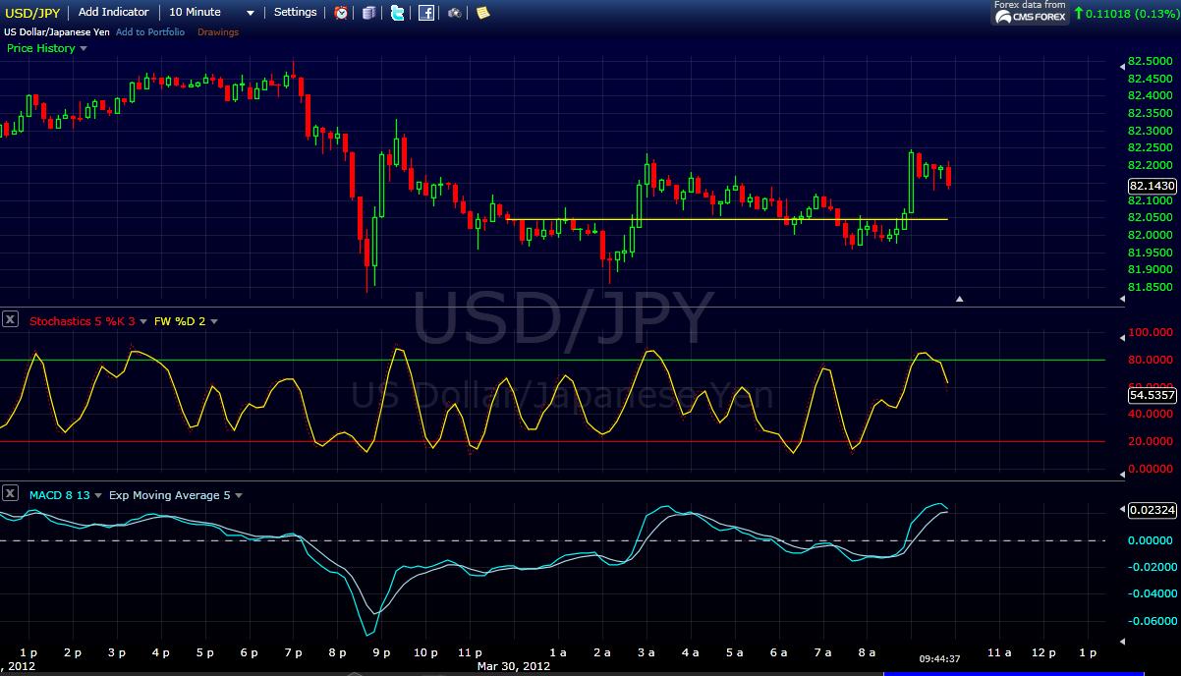The height and width of the screenshot is (676, 1181).
Task: Expand the Exp Moving Average 5 dropdown
Action: click(x=239, y=496)
